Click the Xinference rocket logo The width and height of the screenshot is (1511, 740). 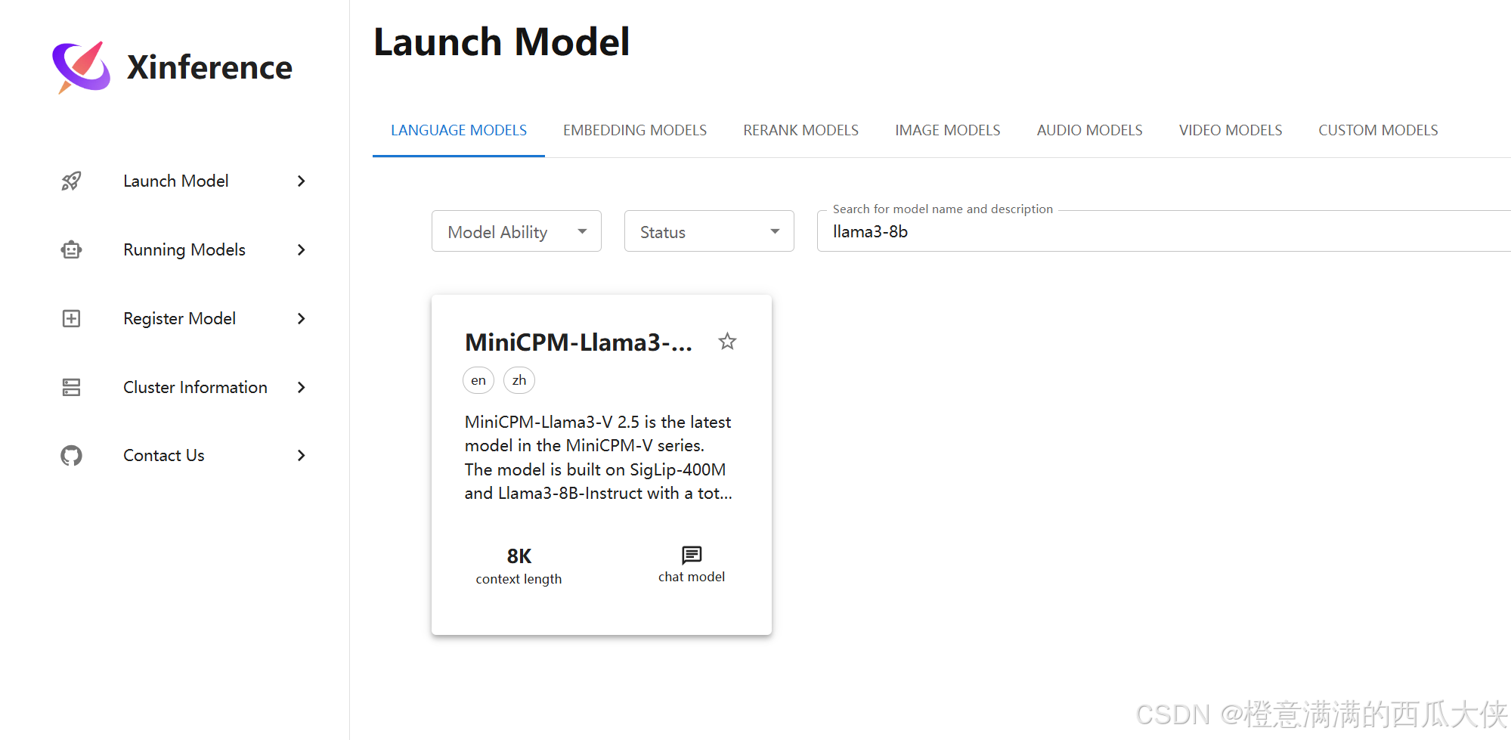(x=81, y=67)
